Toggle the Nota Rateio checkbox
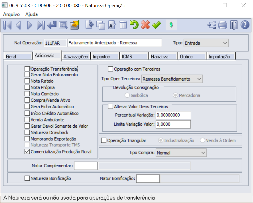 [x=27, y=81]
